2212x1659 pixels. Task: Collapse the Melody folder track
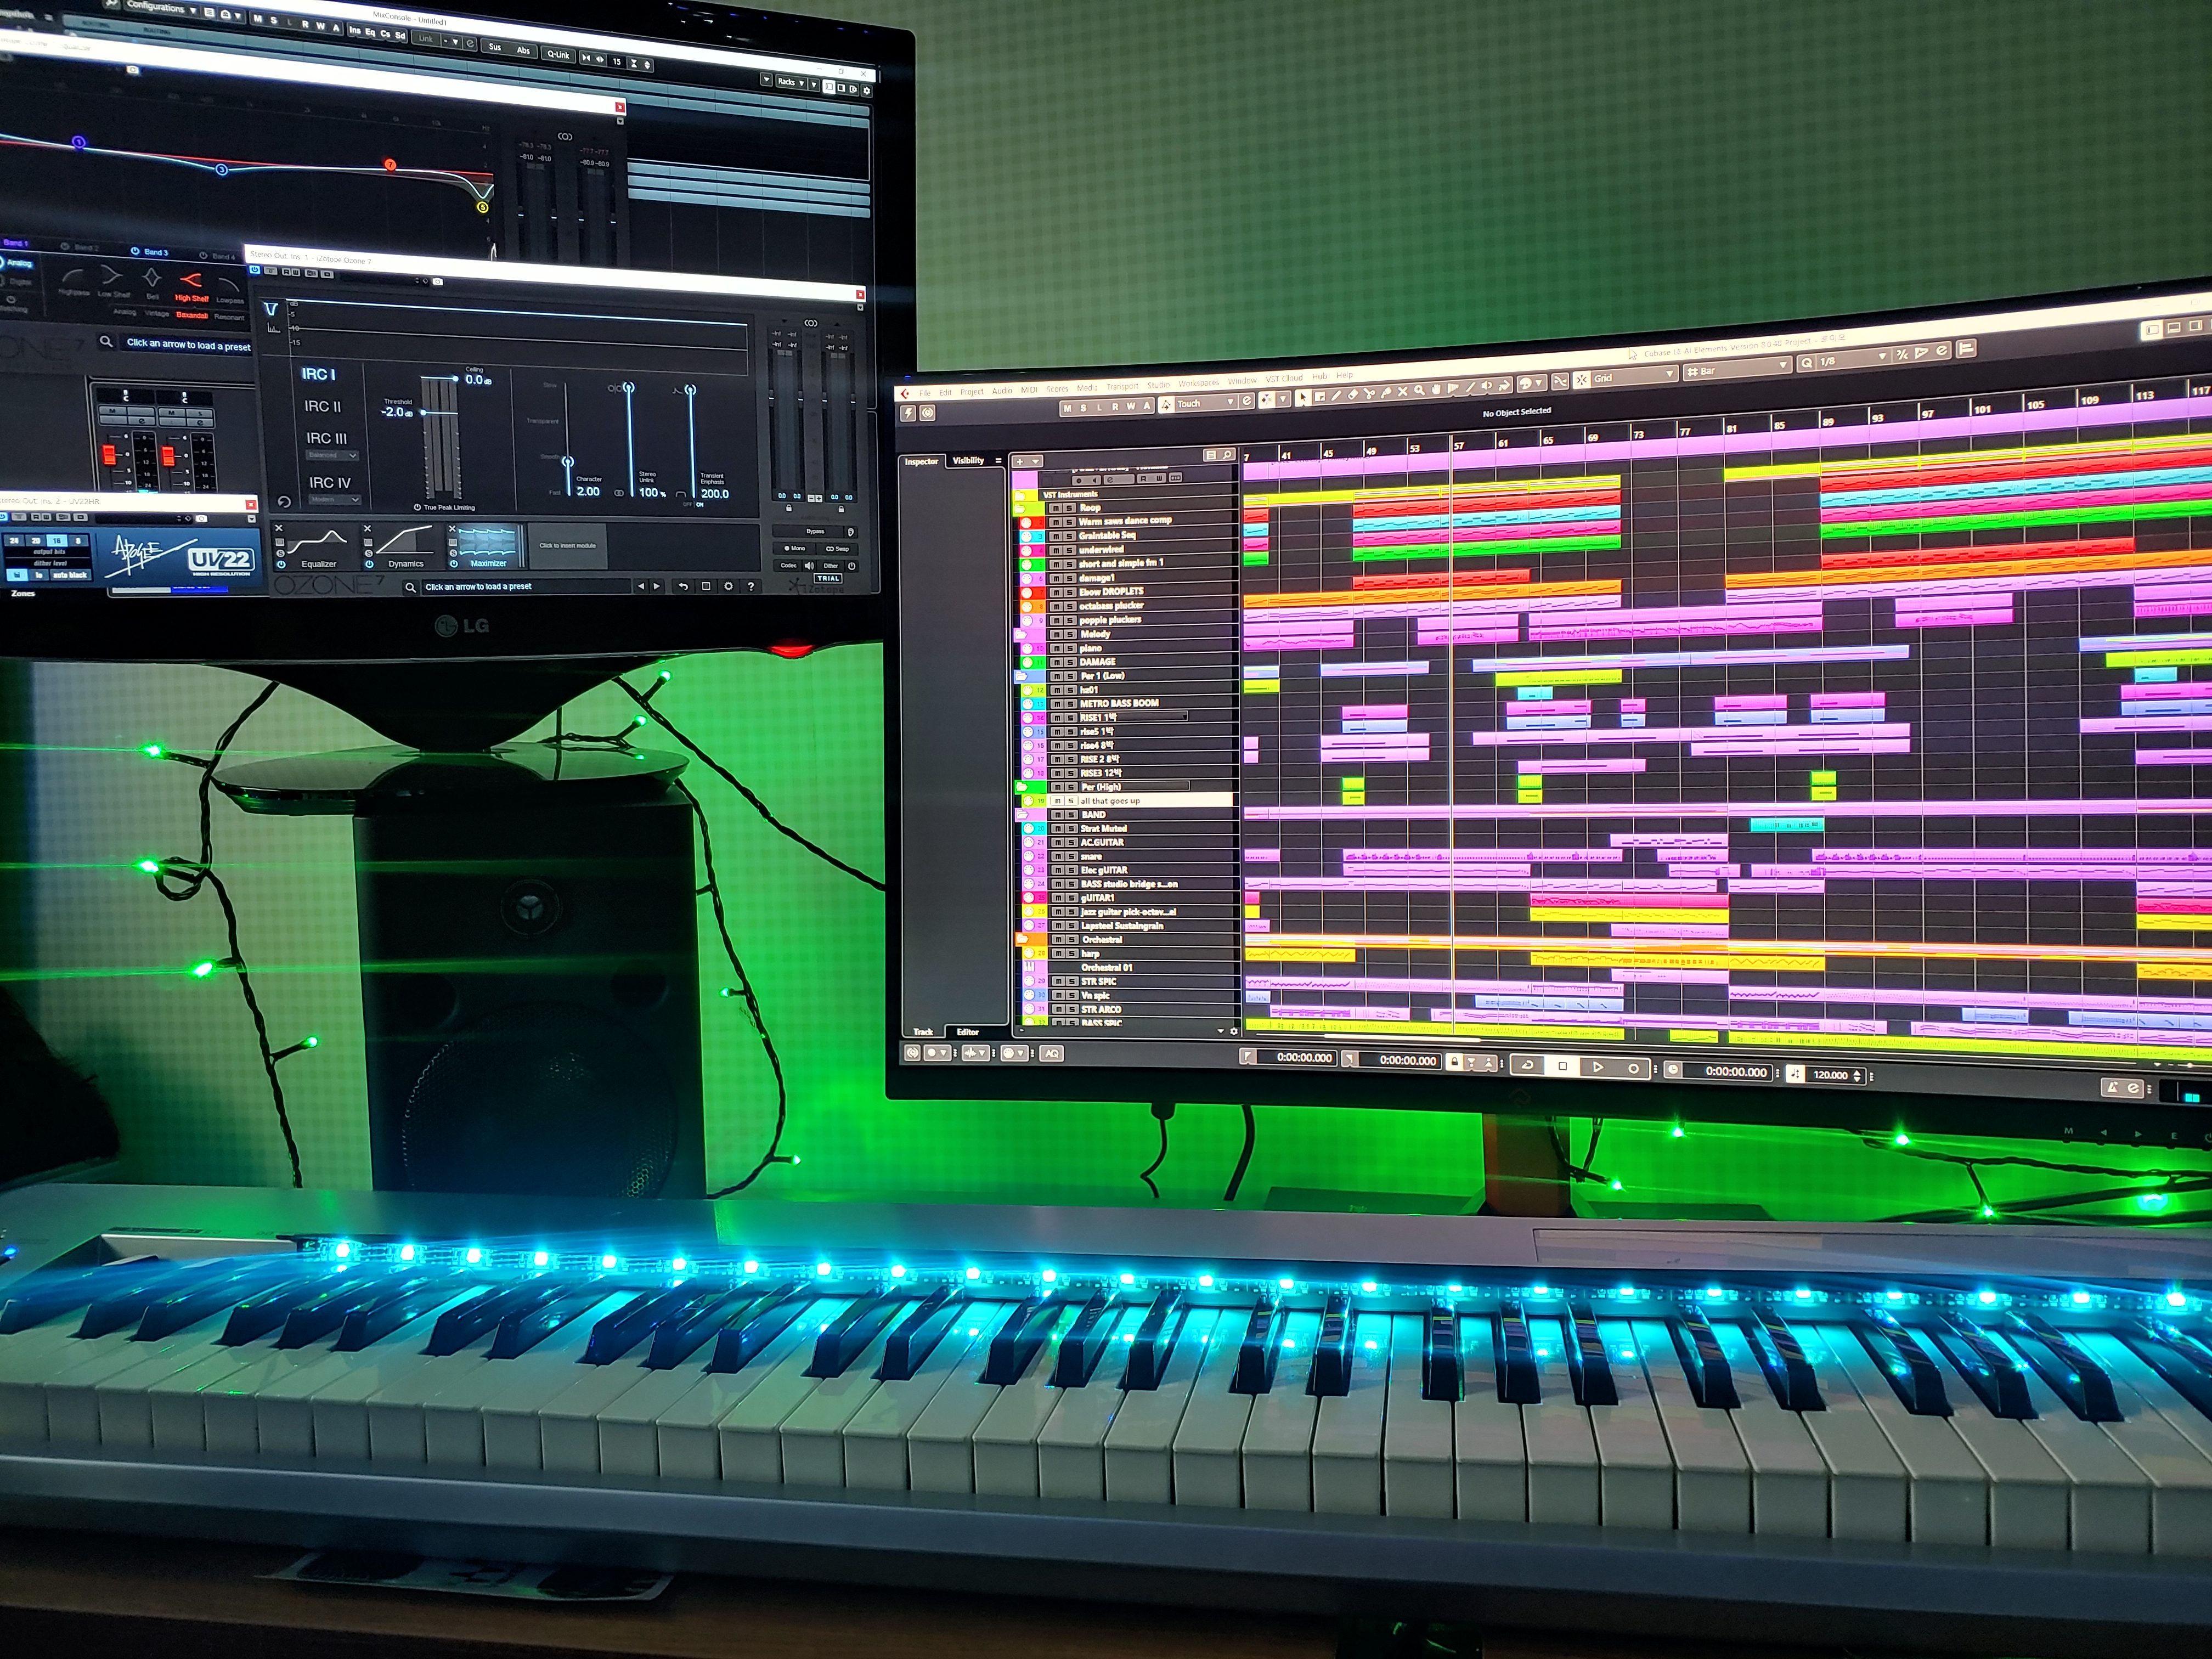(1021, 634)
